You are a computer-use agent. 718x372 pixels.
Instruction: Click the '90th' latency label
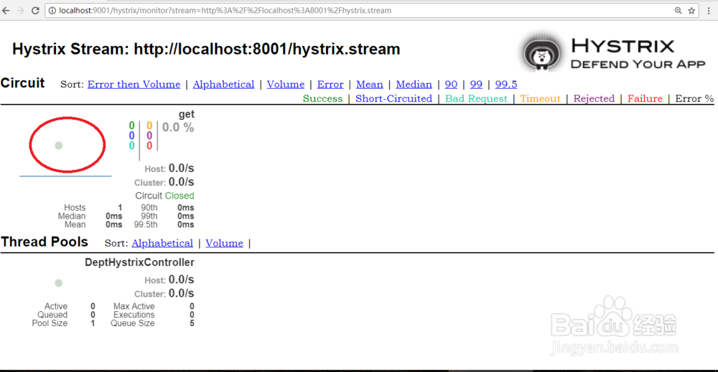[x=149, y=207]
